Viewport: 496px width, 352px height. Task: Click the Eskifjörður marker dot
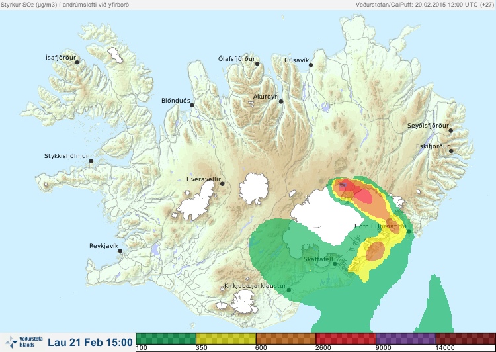point(451,151)
